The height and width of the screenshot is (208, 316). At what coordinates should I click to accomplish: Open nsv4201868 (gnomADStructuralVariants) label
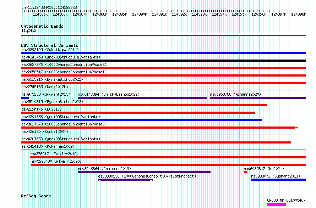point(61,117)
